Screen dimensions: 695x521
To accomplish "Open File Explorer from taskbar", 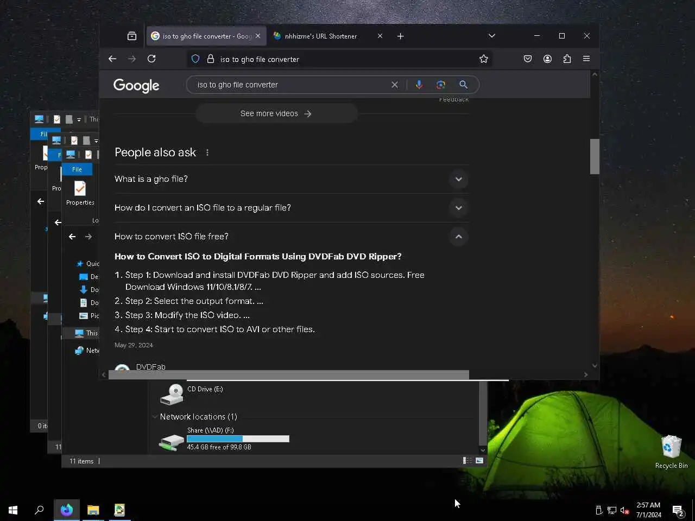I will (93, 510).
